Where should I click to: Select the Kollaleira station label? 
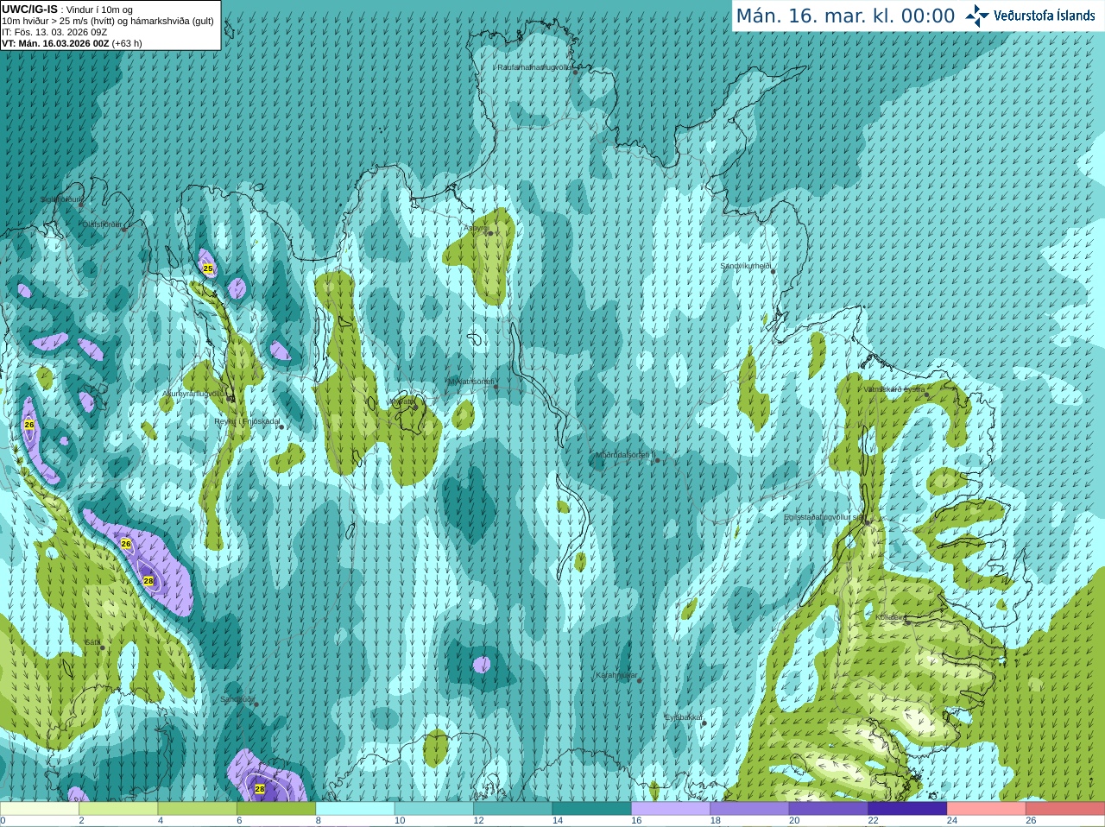[x=890, y=618]
